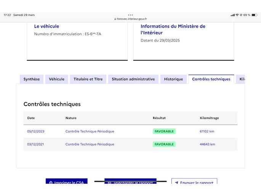The width and height of the screenshot is (261, 196).
Task: Tap the three-dot multitasking icon at top
Action: click(x=130, y=15)
